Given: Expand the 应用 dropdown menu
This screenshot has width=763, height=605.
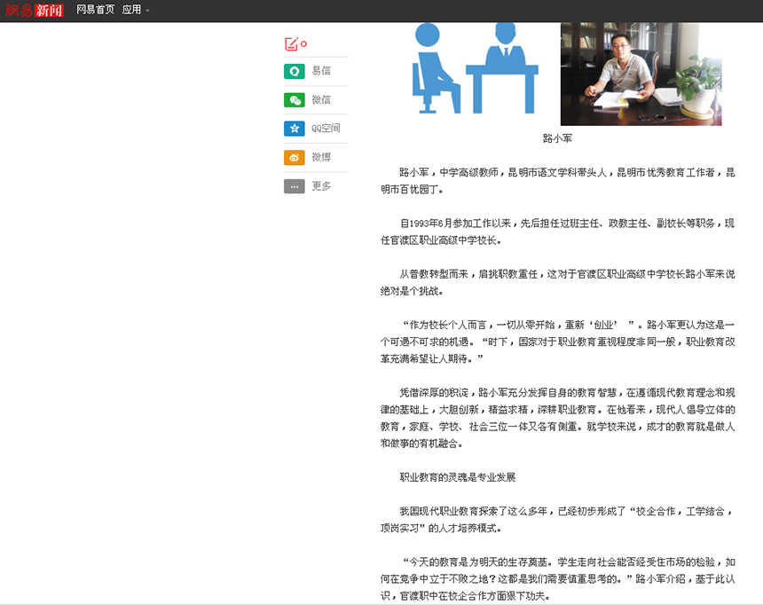Looking at the screenshot, I should 136,10.
